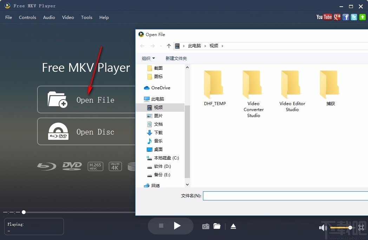Viewport: 368px width, 240px height.
Task: Select 桌面 in navigation tree
Action: pyautogui.click(x=155, y=149)
